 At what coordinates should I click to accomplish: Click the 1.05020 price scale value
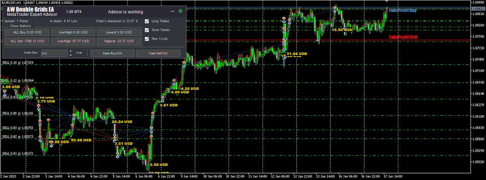(478, 162)
